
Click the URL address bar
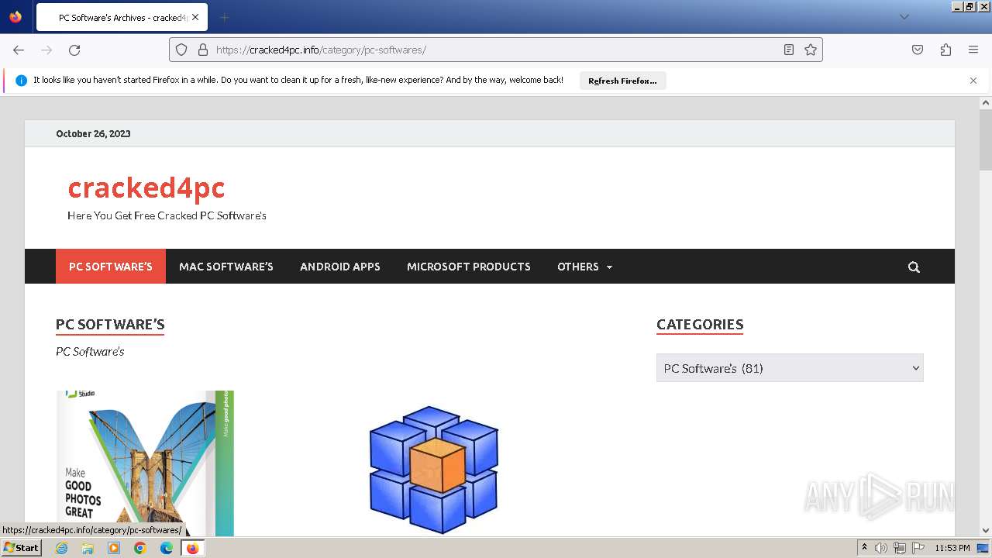click(x=496, y=50)
